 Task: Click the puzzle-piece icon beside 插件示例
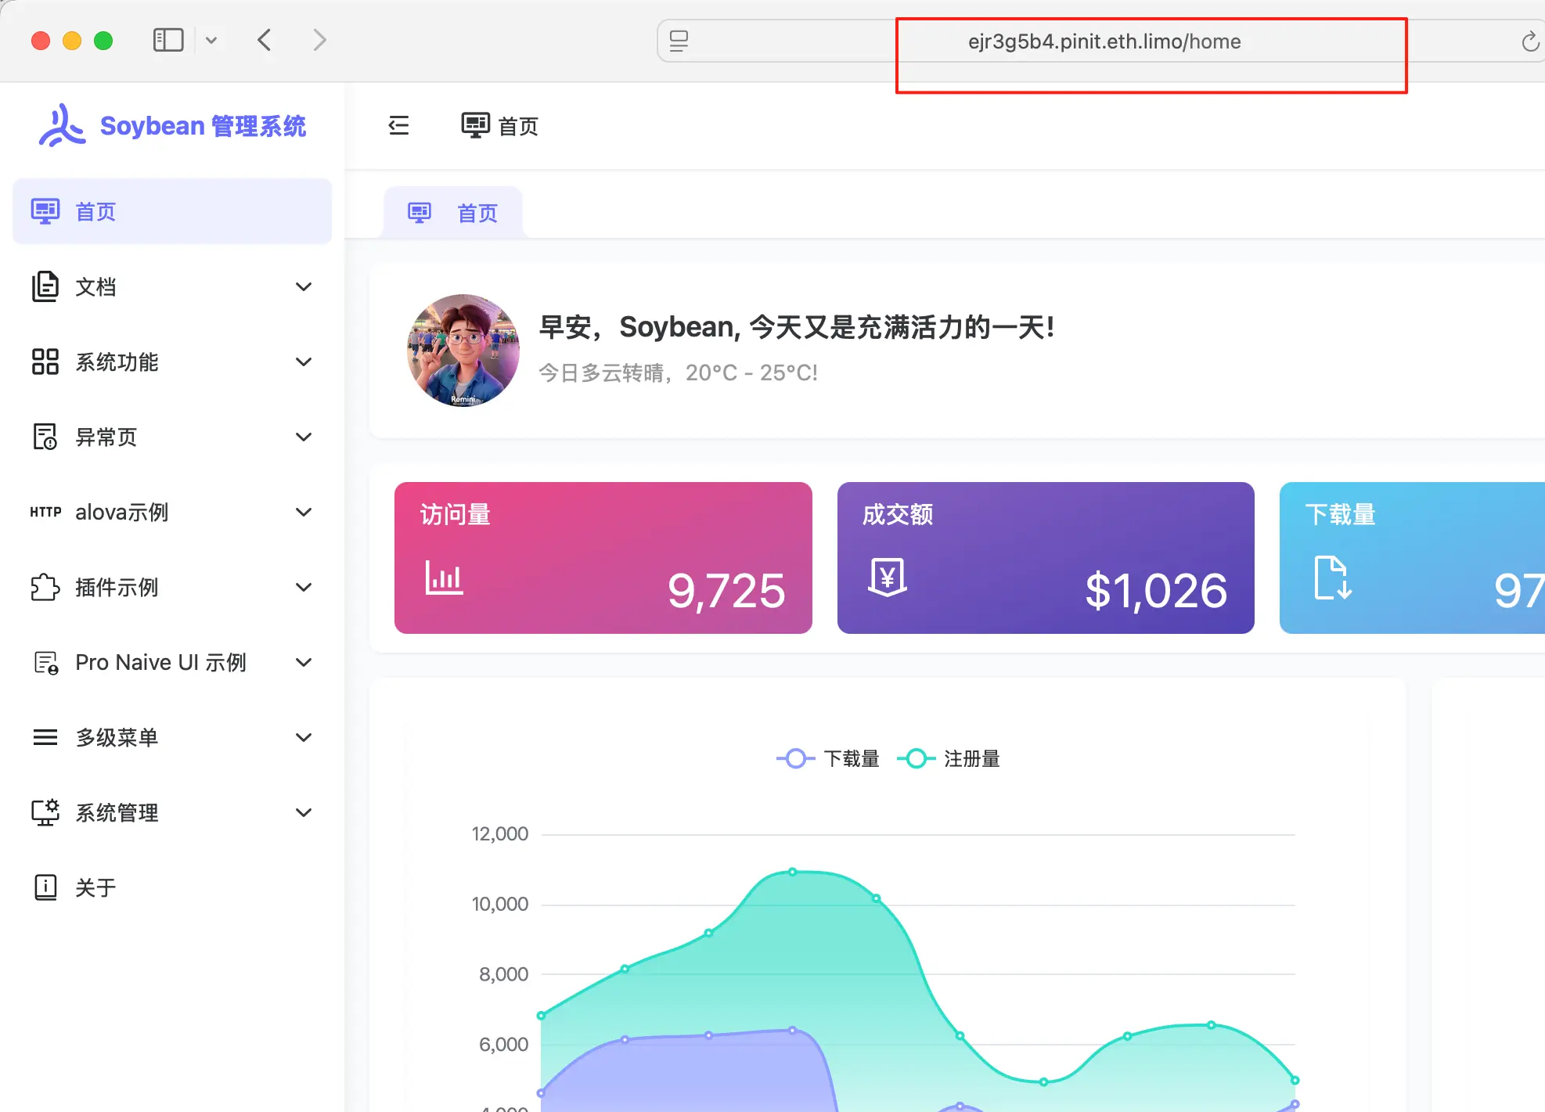tap(45, 587)
